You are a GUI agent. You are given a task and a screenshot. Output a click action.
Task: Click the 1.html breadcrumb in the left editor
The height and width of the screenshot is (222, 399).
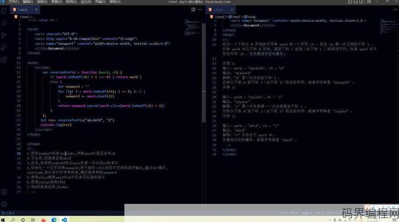pyautogui.click(x=24, y=17)
